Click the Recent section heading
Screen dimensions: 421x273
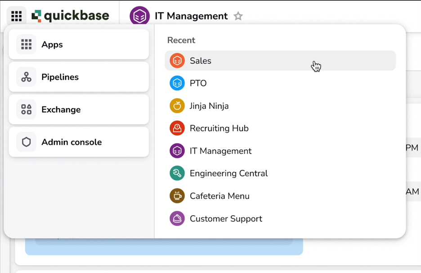tap(181, 40)
